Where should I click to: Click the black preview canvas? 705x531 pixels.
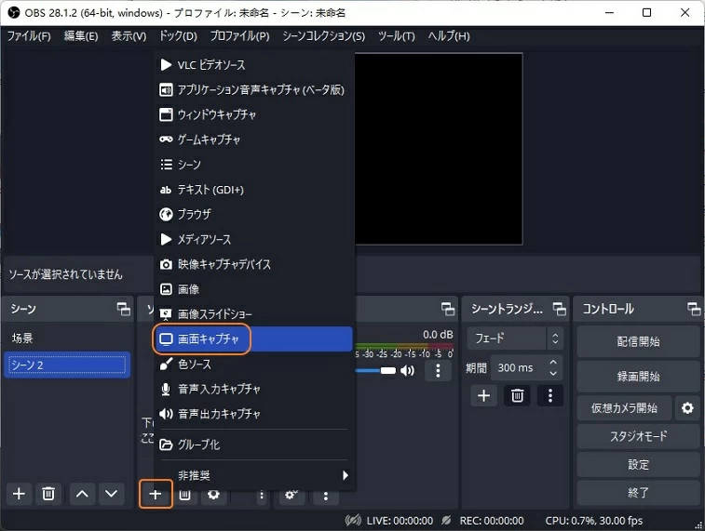tap(439, 149)
